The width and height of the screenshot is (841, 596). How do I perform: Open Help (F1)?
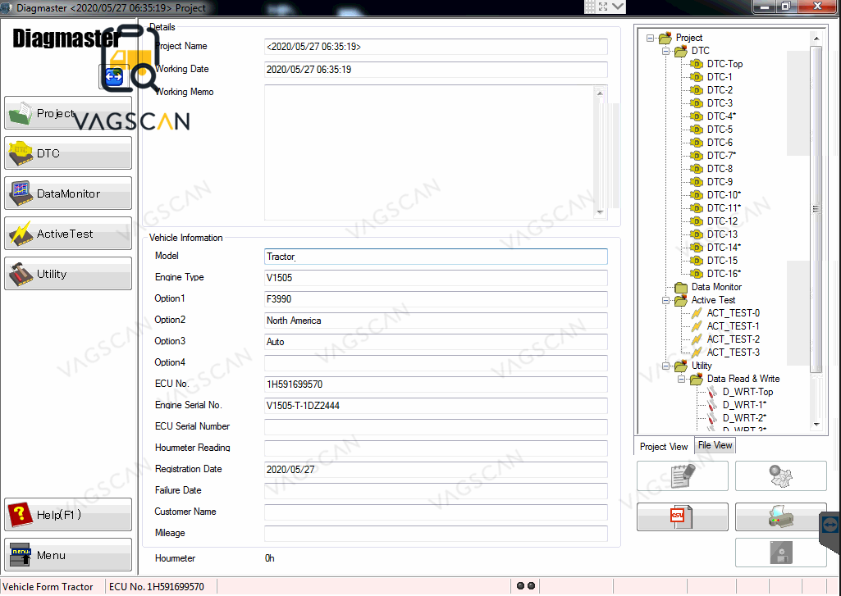[68, 515]
